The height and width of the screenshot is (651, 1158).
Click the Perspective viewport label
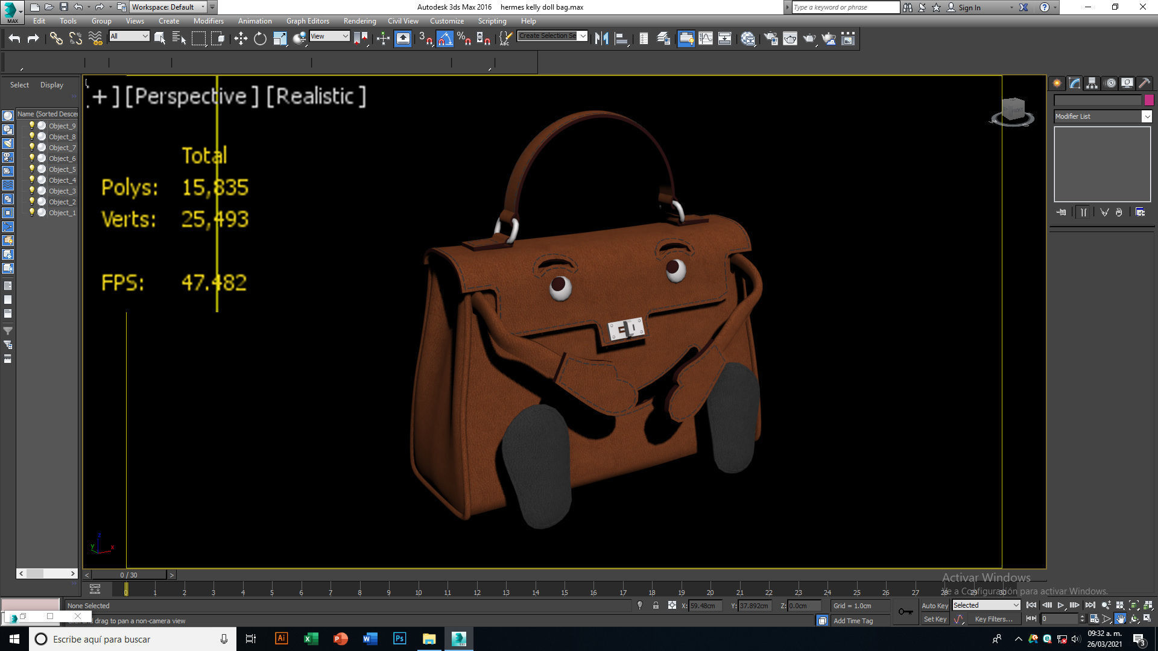click(191, 96)
